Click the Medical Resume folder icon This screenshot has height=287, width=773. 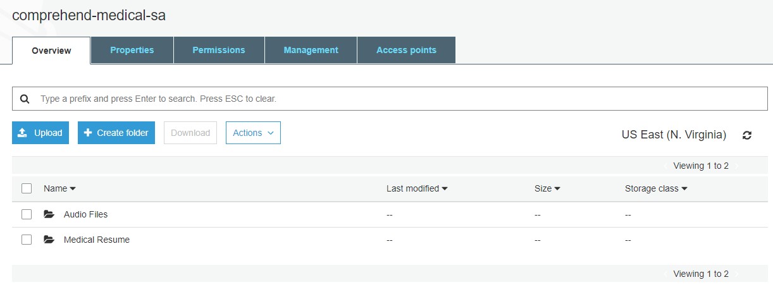click(x=49, y=240)
